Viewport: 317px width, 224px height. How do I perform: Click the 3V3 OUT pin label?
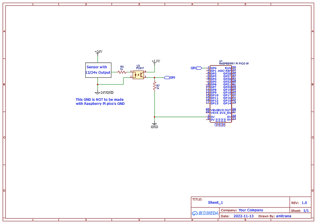click(225, 110)
